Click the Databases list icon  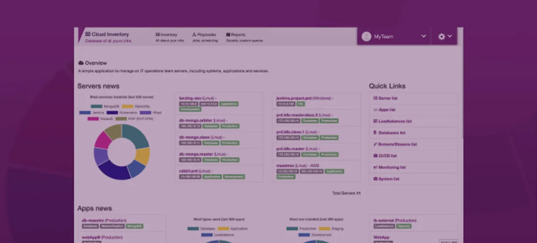[x=375, y=133]
